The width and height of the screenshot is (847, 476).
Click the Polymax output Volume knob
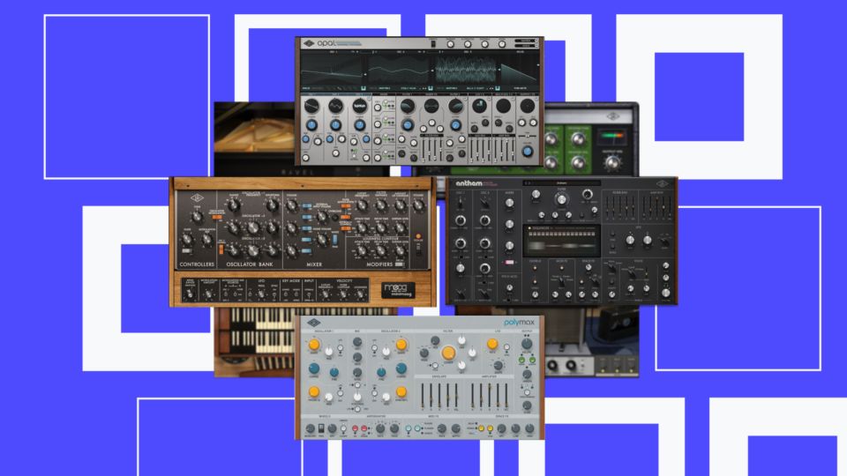point(527,343)
